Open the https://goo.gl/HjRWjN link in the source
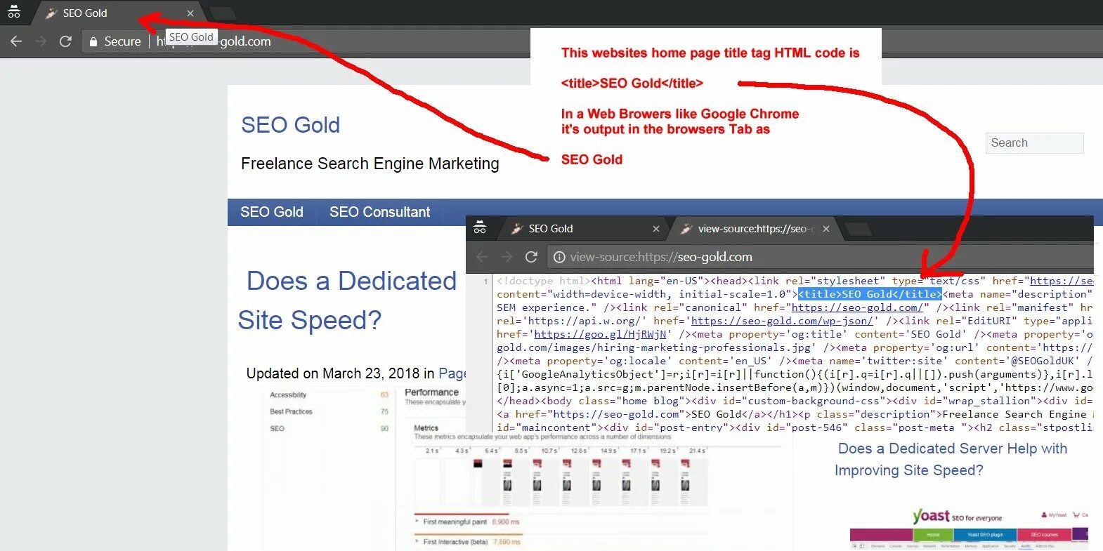This screenshot has height=551, width=1103. pyautogui.click(x=600, y=334)
